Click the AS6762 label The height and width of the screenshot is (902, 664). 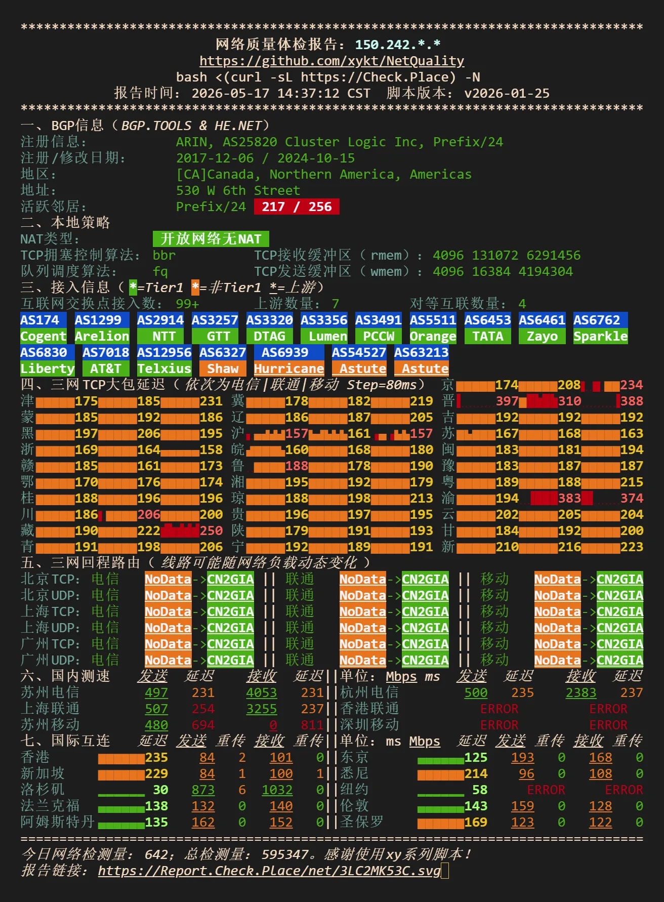point(600,320)
